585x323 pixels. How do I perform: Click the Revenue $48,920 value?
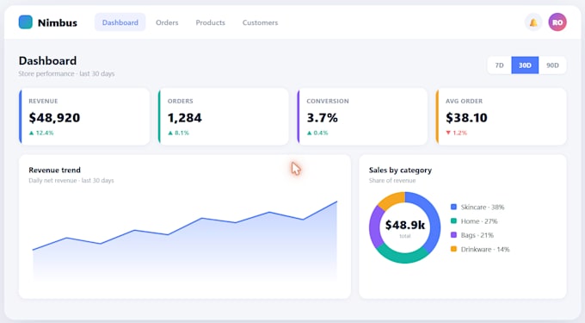54,118
